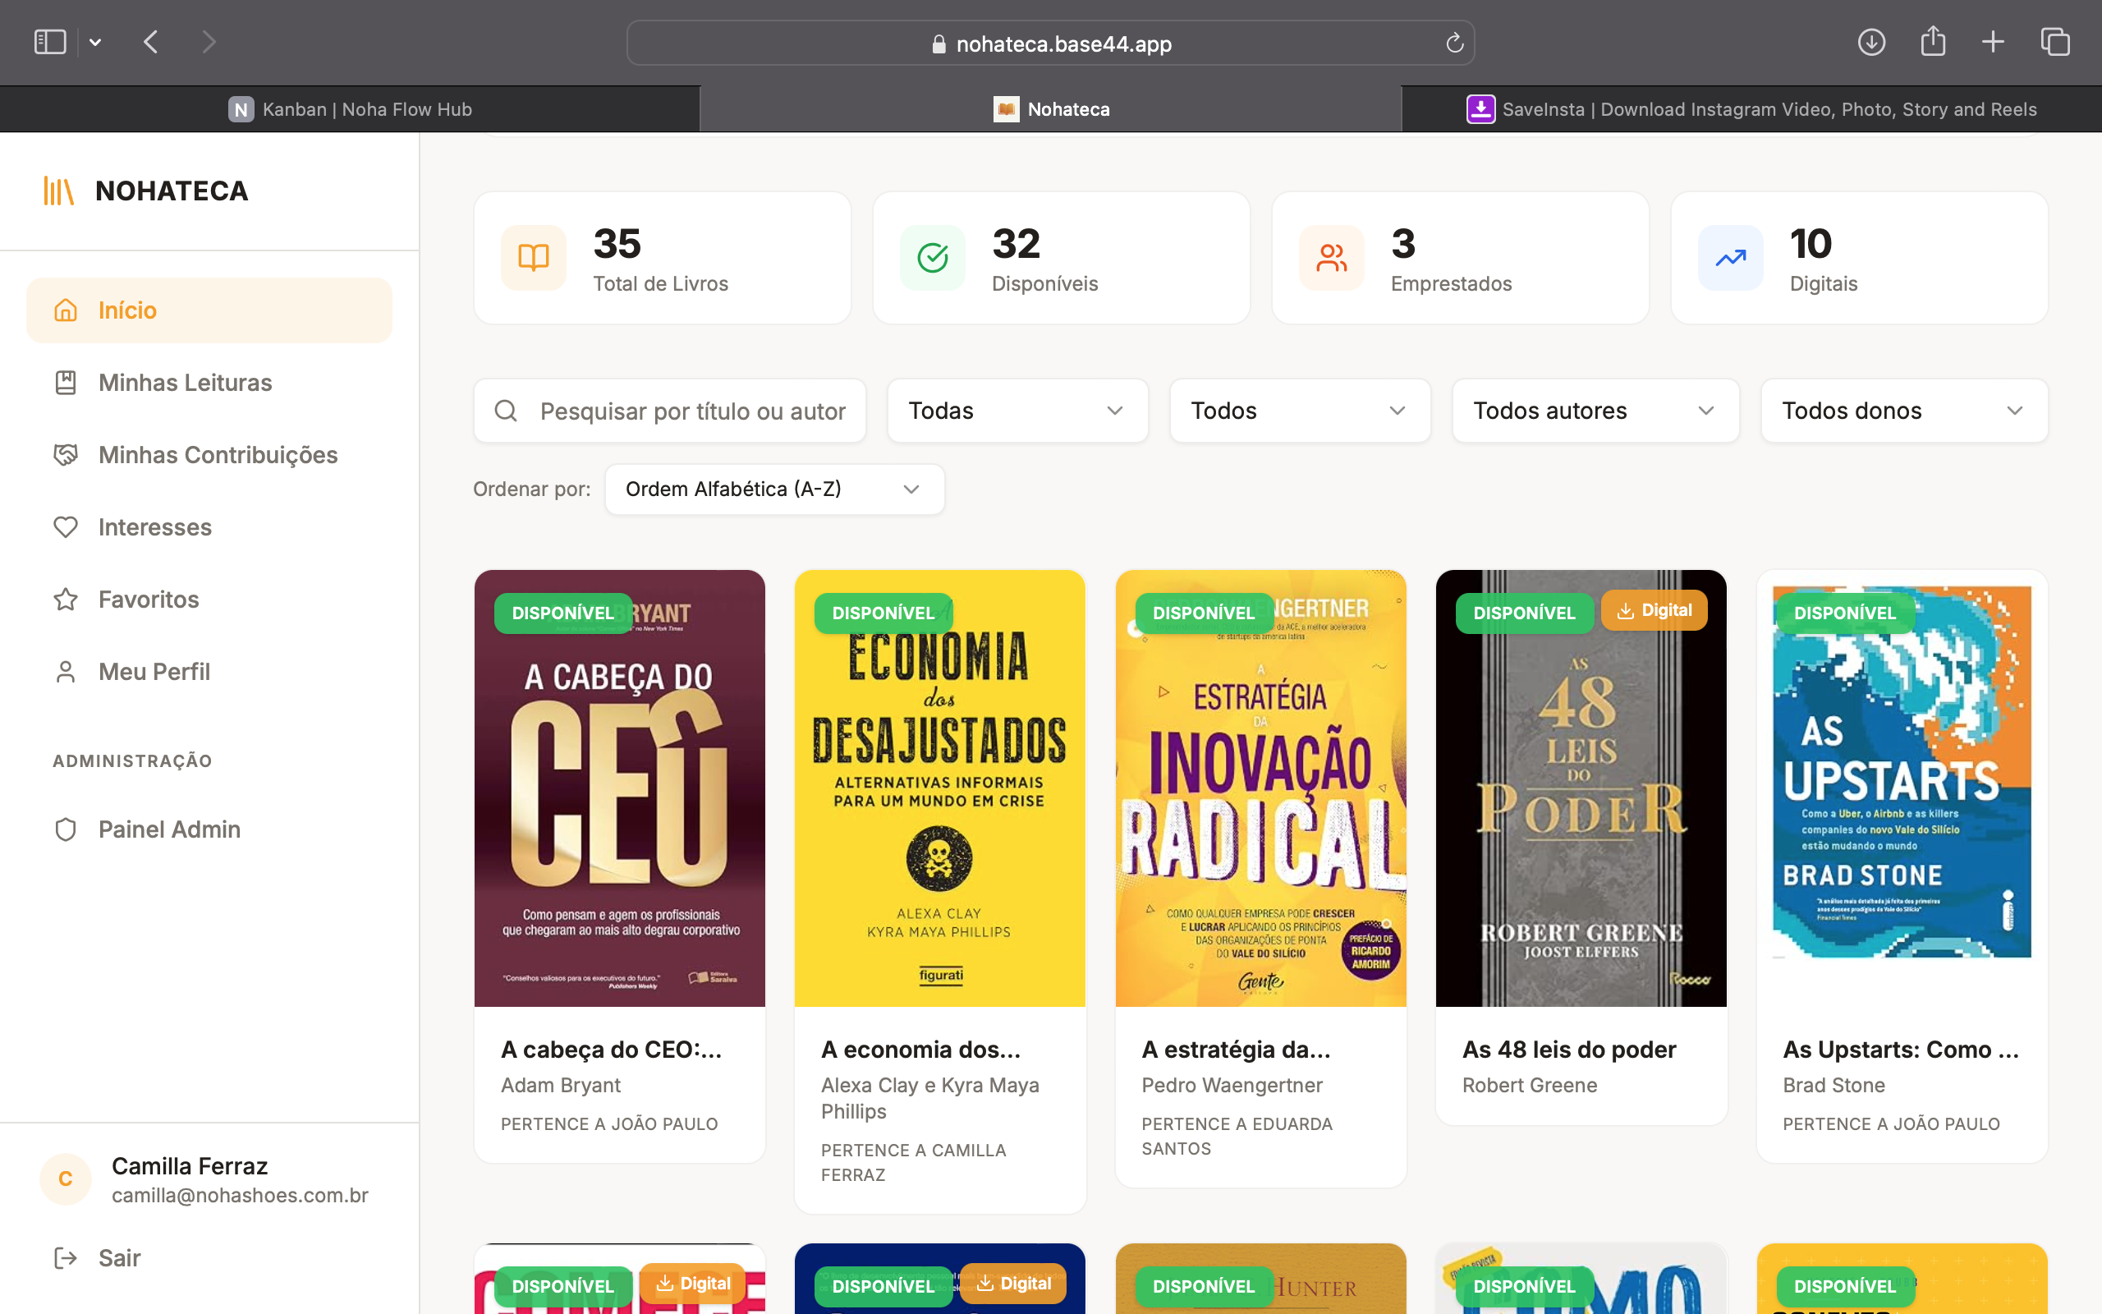Click the A estratégia da... book title
This screenshot has width=2102, height=1314.
(x=1236, y=1050)
